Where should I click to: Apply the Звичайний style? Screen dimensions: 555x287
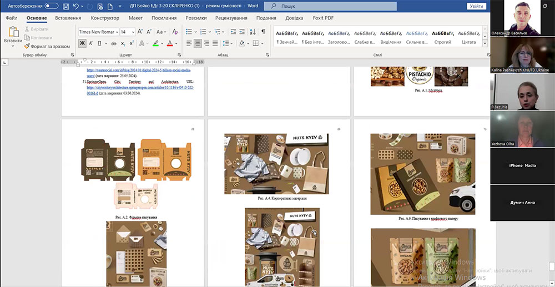[x=287, y=38]
